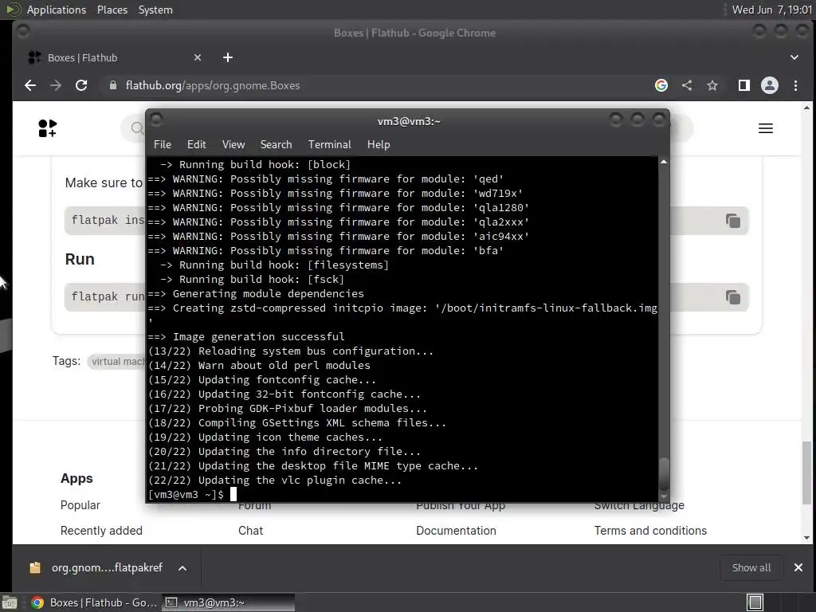The width and height of the screenshot is (816, 612).
Task: Open the Google icon in Chrome toolbar
Action: tap(661, 85)
